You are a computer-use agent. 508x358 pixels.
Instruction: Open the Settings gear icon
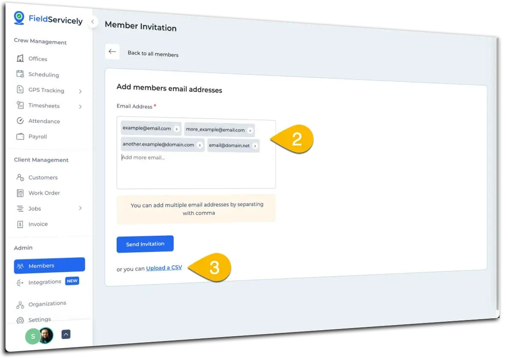(x=20, y=320)
